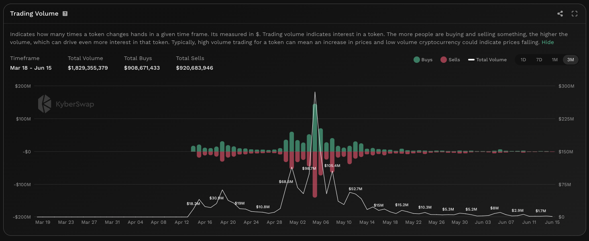Click the share icon

[560, 14]
